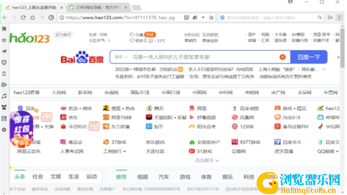Open favorites star in left sidebar
The height and width of the screenshot is (195, 347).
[x=4, y=40]
